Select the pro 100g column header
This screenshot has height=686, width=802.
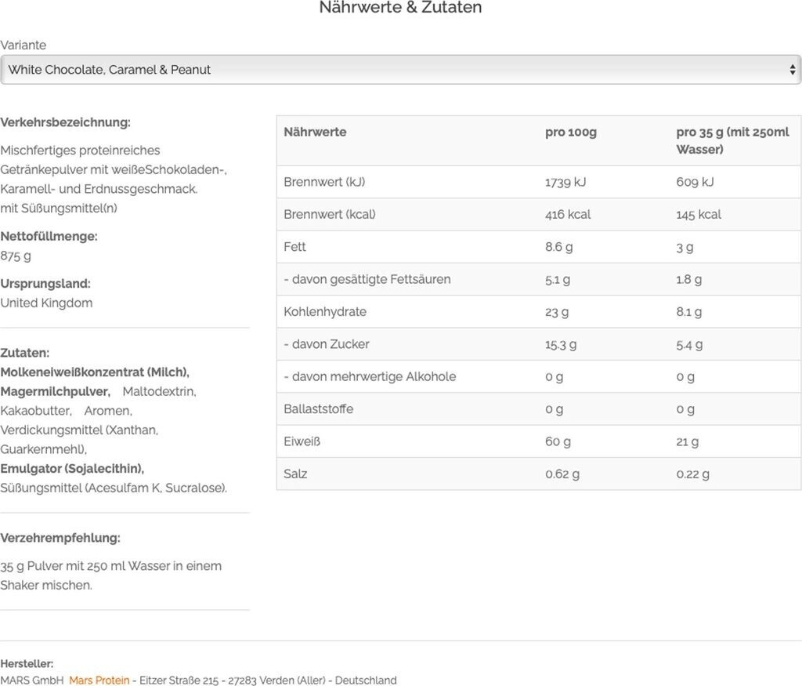coord(571,132)
